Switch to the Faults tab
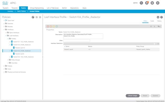Screen dimensions: 165x102 pyautogui.click(x=152, y=21)
